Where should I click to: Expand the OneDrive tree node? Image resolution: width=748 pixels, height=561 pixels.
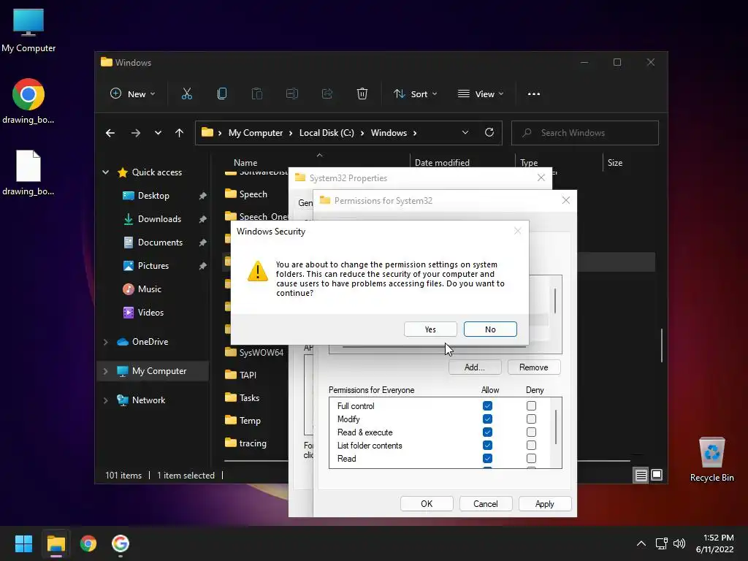click(105, 342)
